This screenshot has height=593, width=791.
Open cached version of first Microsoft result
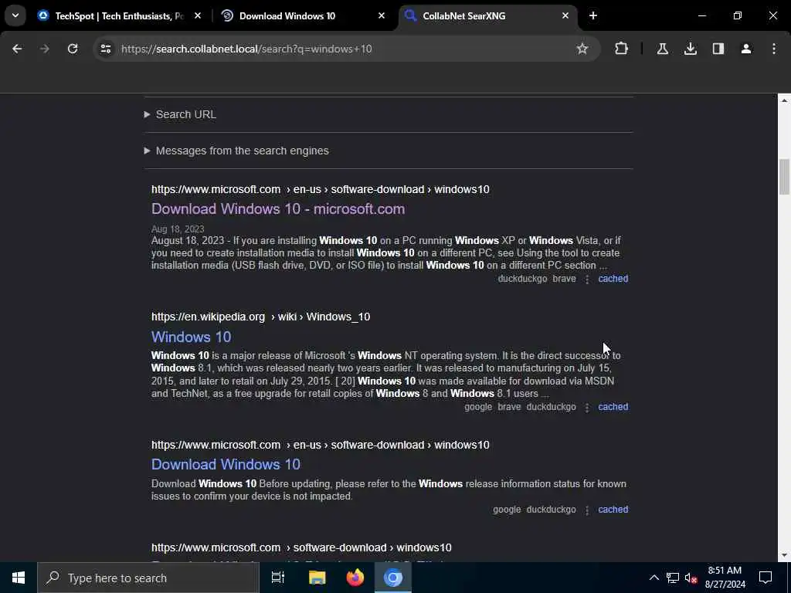(x=613, y=278)
